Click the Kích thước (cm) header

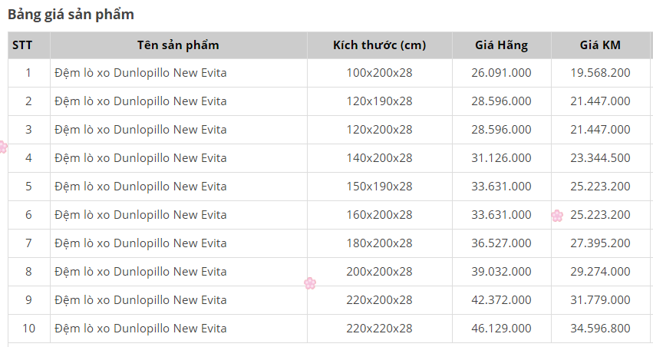click(x=379, y=45)
